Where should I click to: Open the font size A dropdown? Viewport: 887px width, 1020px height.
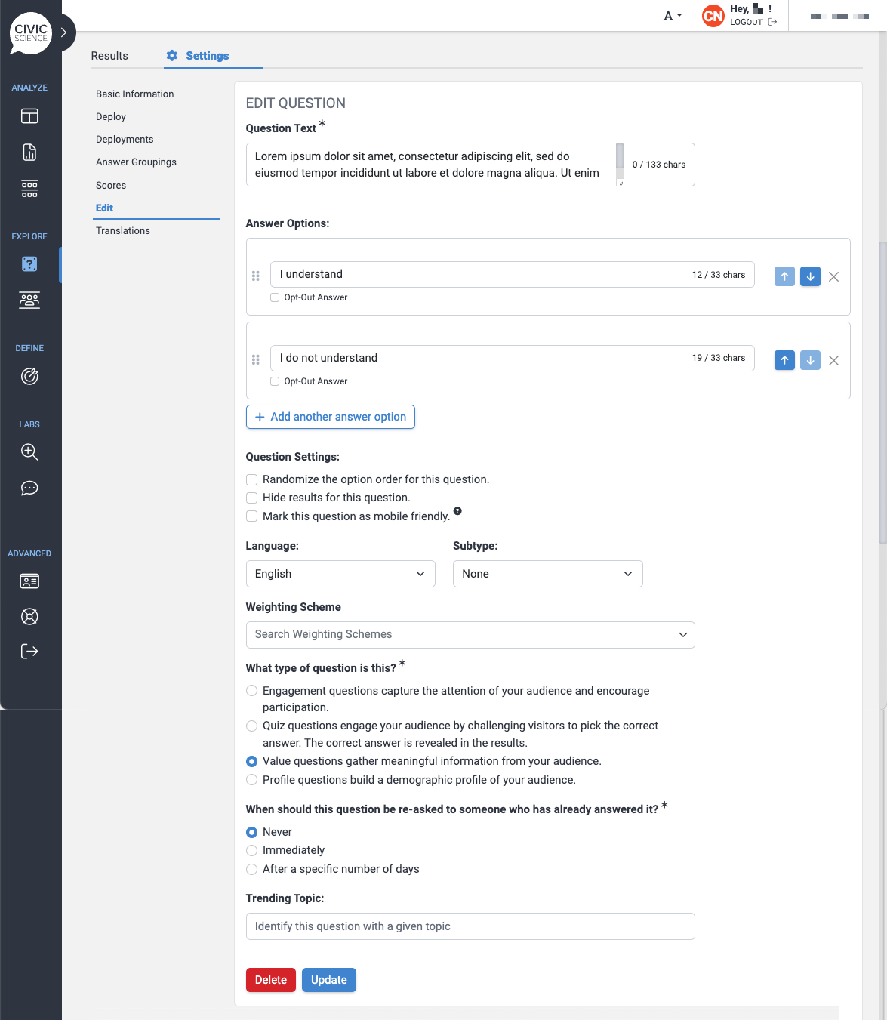(673, 16)
